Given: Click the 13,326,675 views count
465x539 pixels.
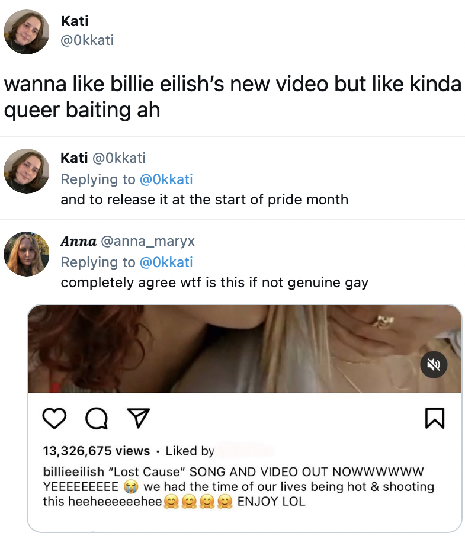Looking at the screenshot, I should (x=97, y=451).
